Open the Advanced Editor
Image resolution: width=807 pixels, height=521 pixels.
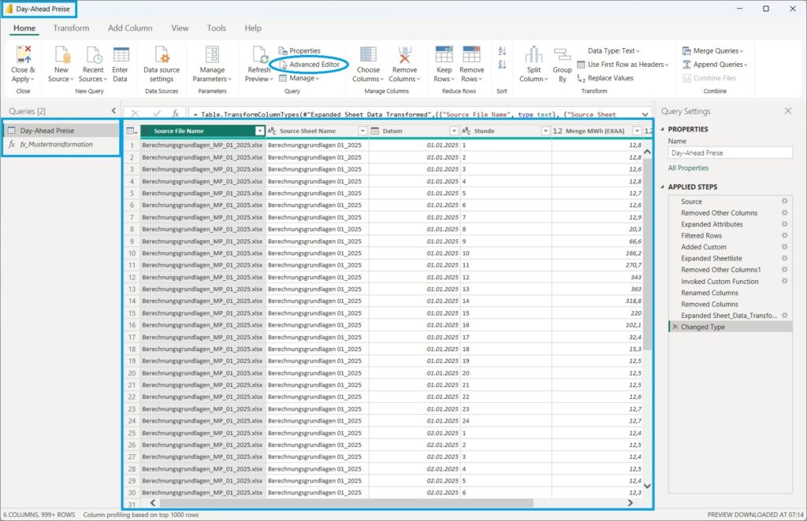pyautogui.click(x=314, y=65)
